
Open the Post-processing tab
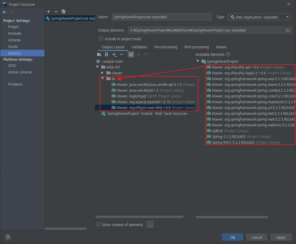pyautogui.click(x=196, y=47)
